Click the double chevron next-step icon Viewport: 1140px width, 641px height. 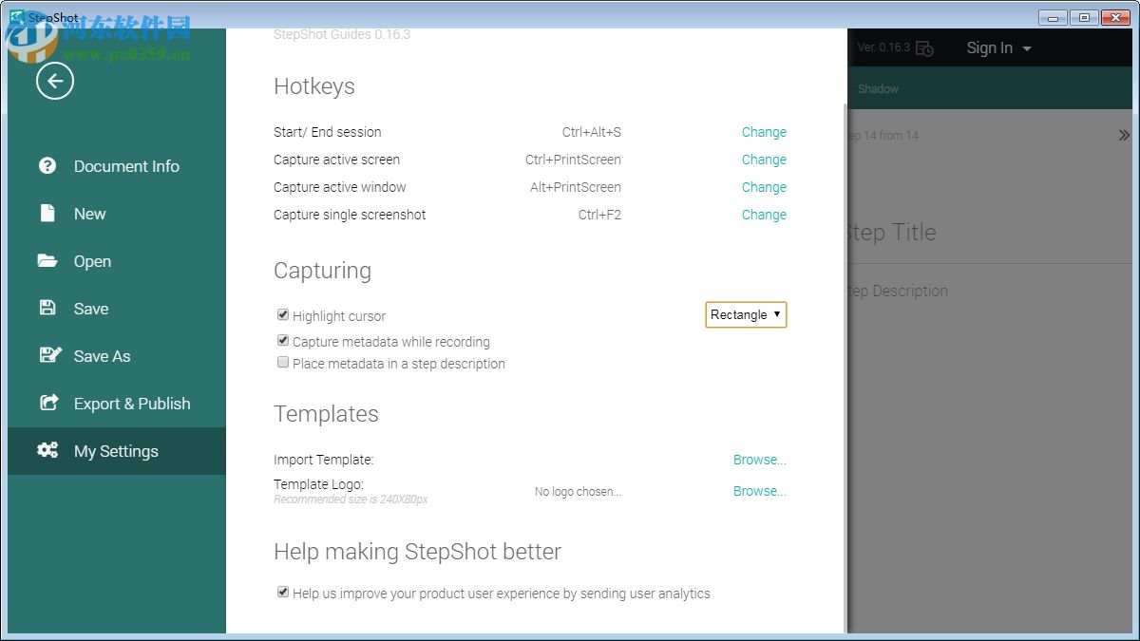[1124, 136]
